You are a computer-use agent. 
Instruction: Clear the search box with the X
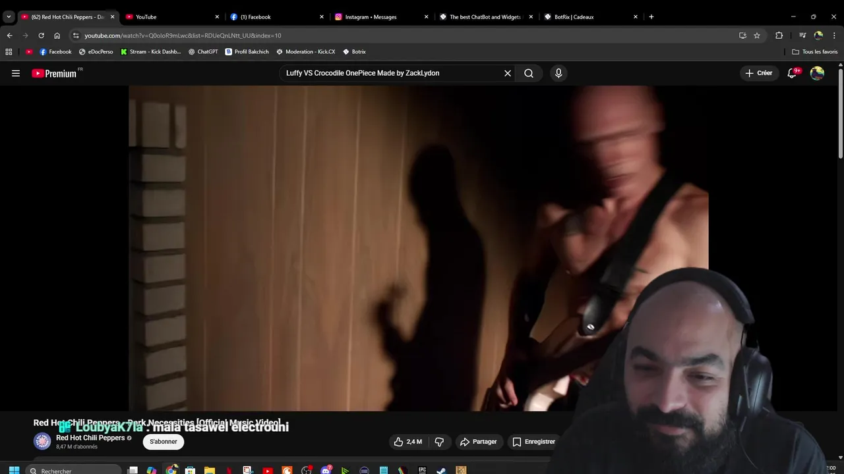click(508, 73)
